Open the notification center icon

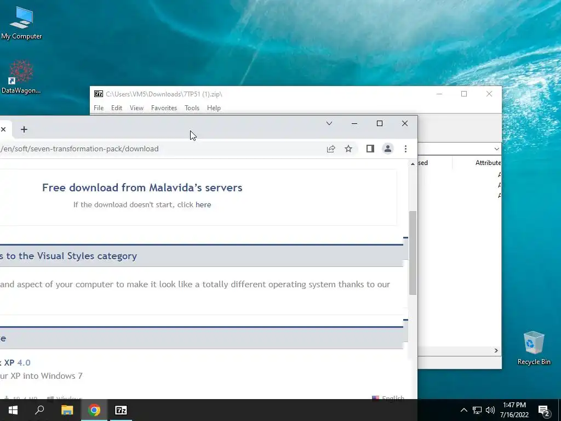coord(544,411)
